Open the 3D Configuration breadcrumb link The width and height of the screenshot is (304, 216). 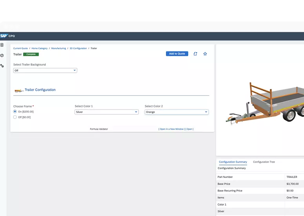78,48
